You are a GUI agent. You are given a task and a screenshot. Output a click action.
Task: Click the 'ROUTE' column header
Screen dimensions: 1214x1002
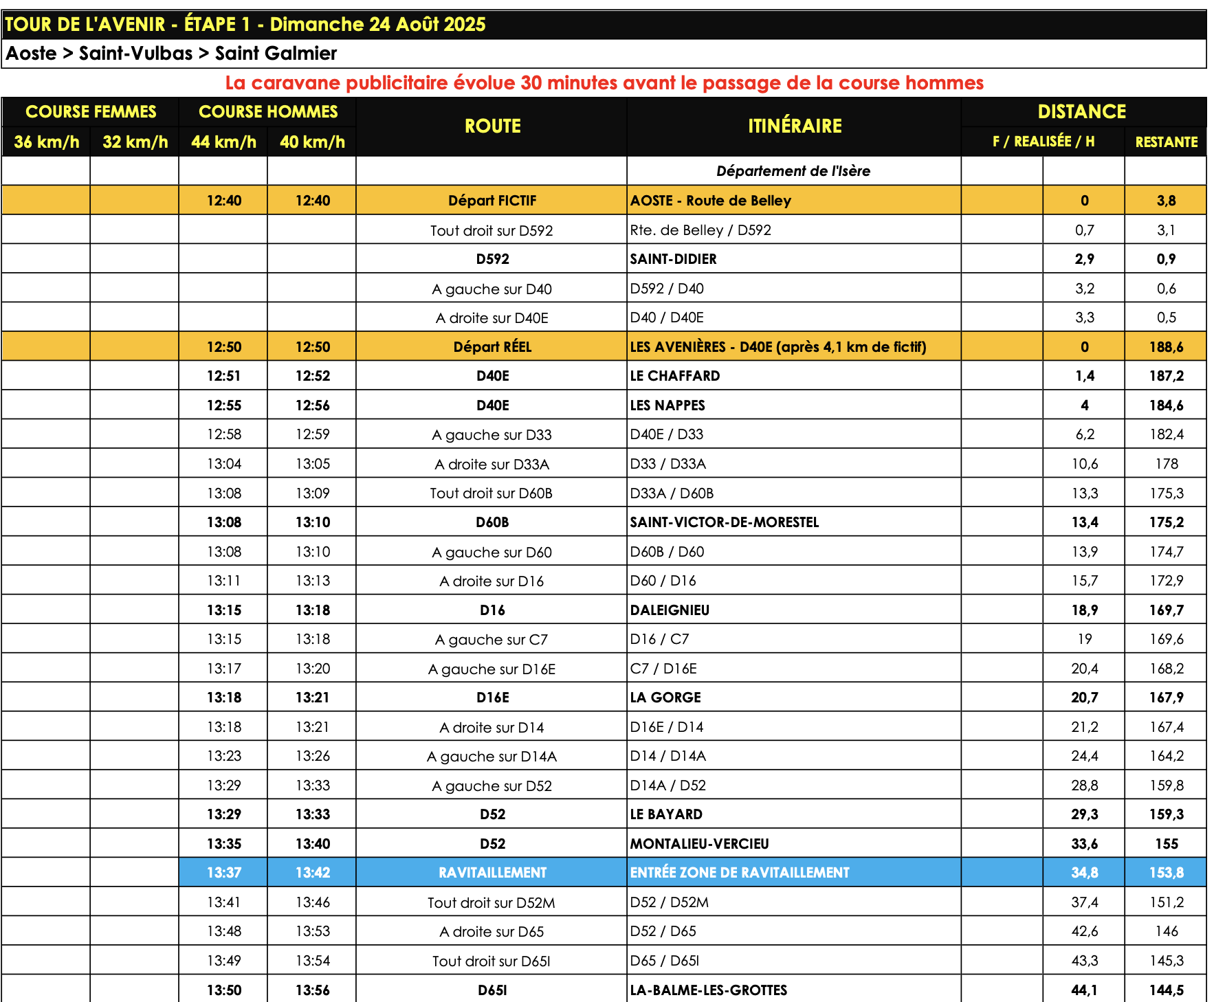tap(492, 126)
